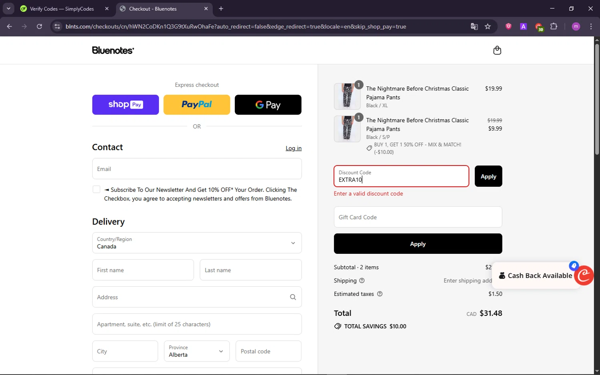Image resolution: width=600 pixels, height=375 pixels.
Task: Click the Log in link
Action: (x=294, y=148)
